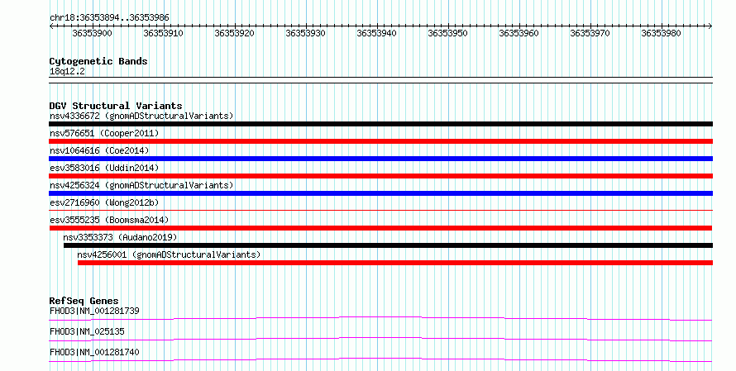Image resolution: width=736 pixels, height=371 pixels.
Task: Click the Cytogenetic Bands track title
Action: 98,61
